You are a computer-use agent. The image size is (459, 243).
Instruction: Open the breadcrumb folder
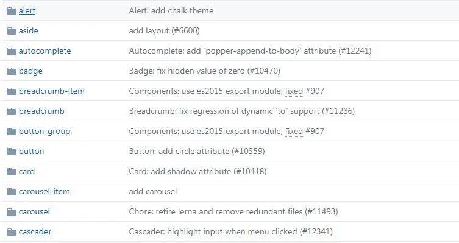coord(41,111)
